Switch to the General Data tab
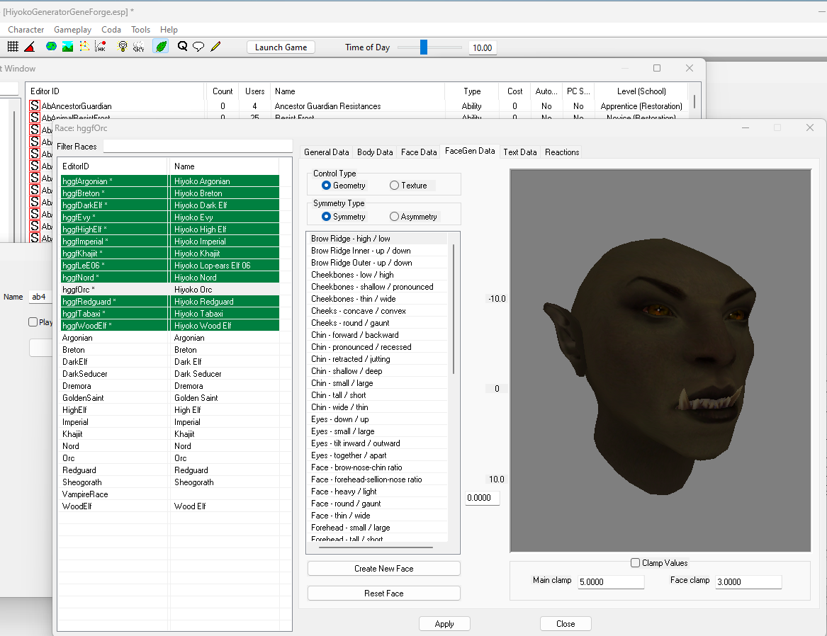The image size is (827, 636). [x=327, y=152]
